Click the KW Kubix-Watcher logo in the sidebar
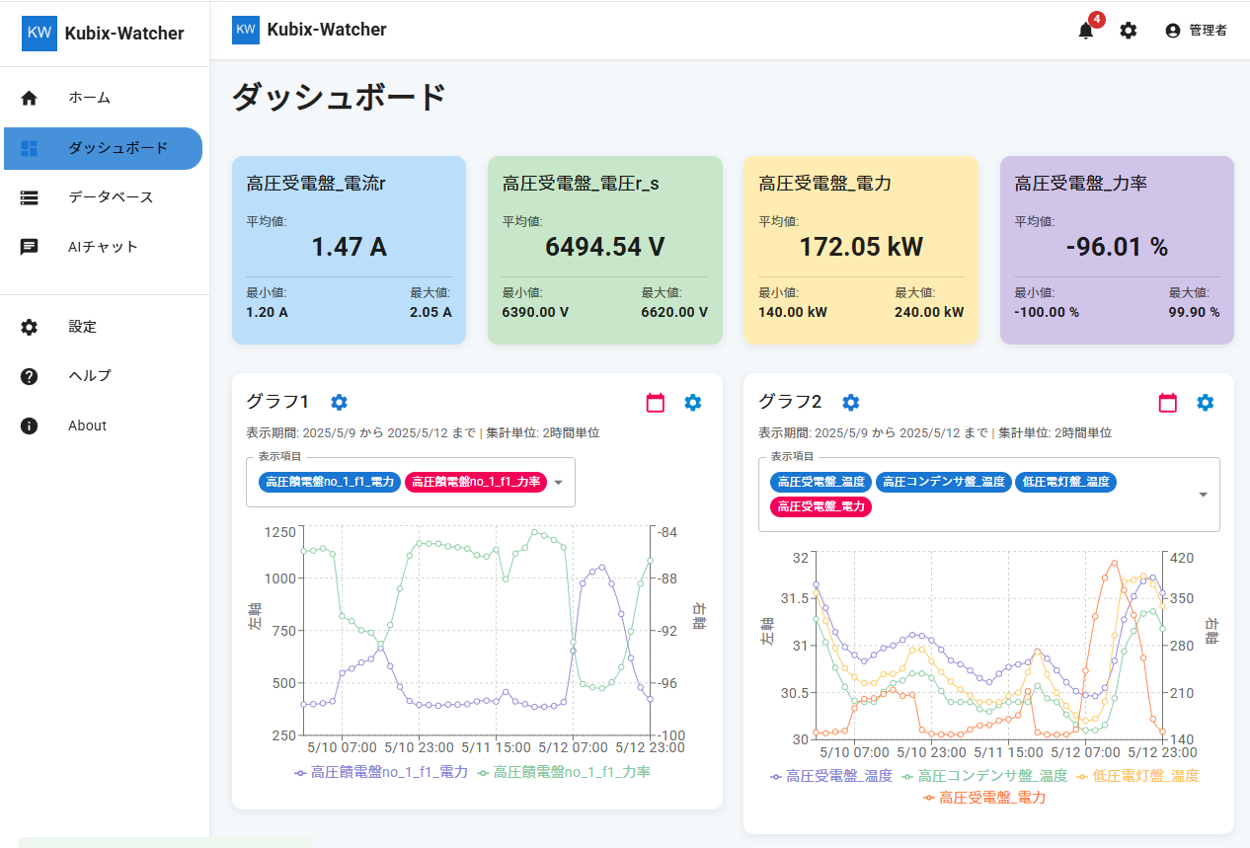 point(39,33)
